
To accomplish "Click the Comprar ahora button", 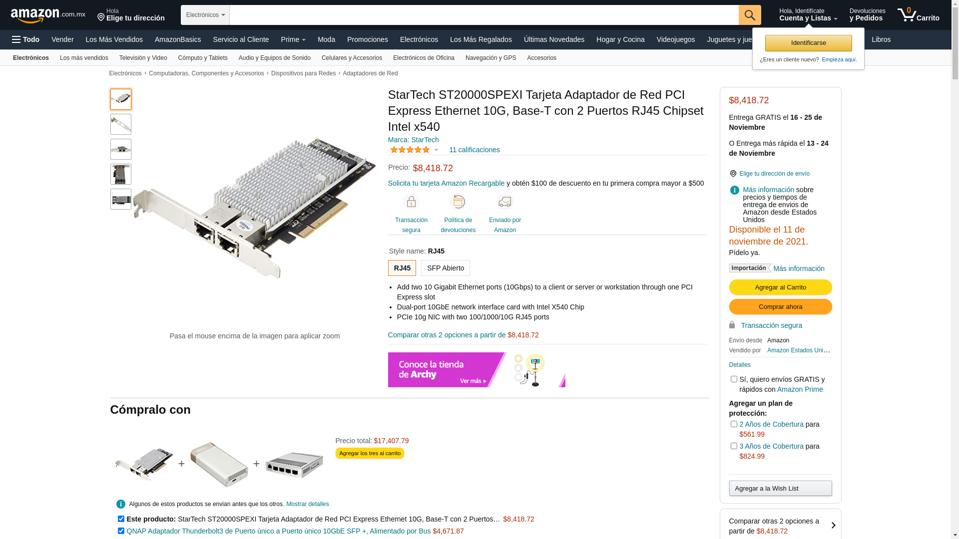I will click(x=780, y=307).
